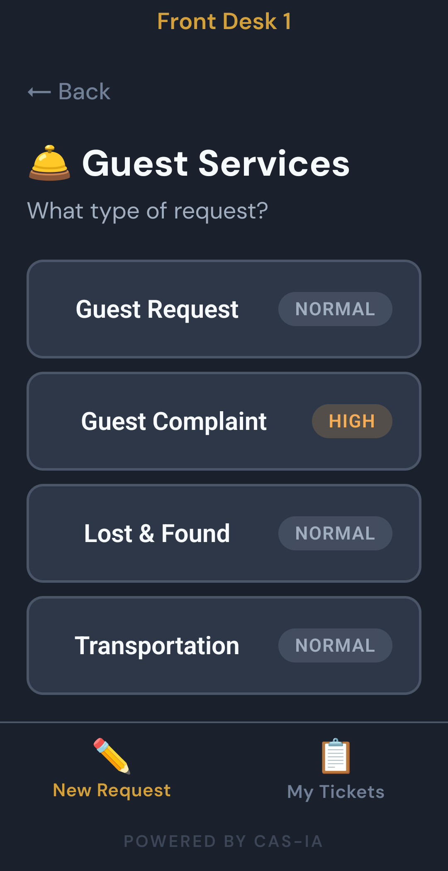Click the back arrow icon
The height and width of the screenshot is (871, 448).
[x=39, y=92]
